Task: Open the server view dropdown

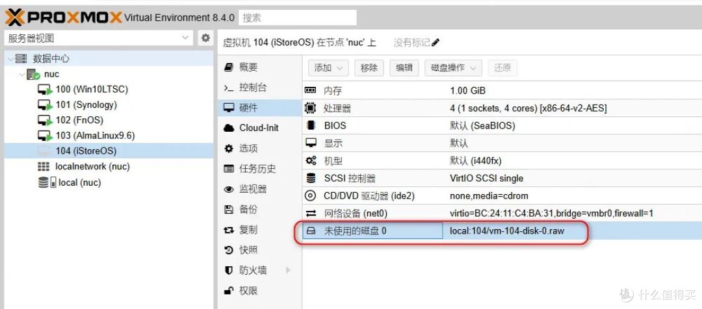Action: (x=99, y=38)
